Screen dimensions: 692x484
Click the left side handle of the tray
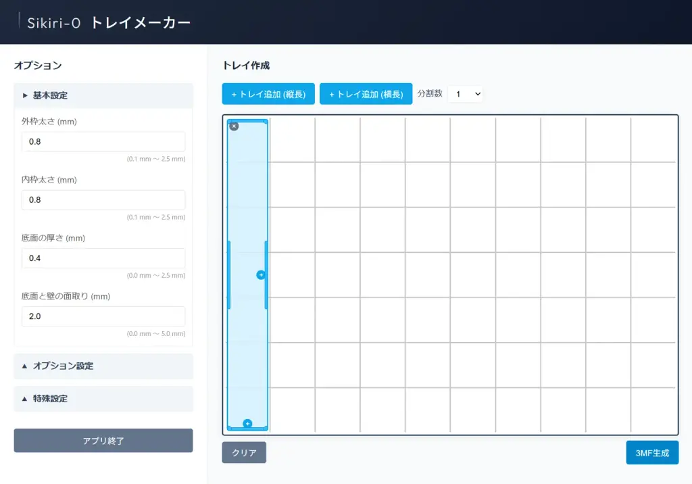click(x=228, y=275)
